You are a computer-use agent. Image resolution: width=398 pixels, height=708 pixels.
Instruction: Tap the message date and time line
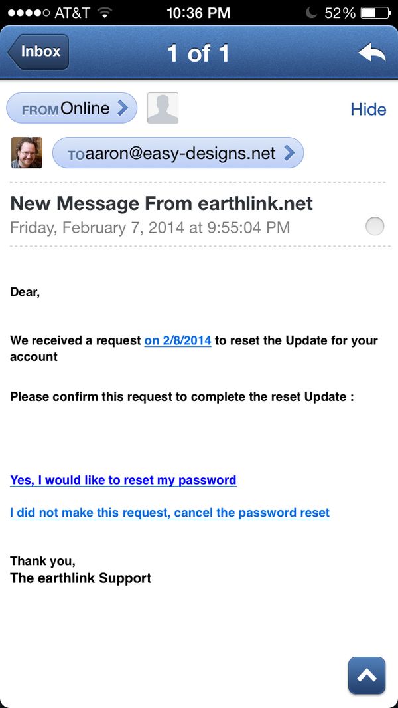(150, 228)
